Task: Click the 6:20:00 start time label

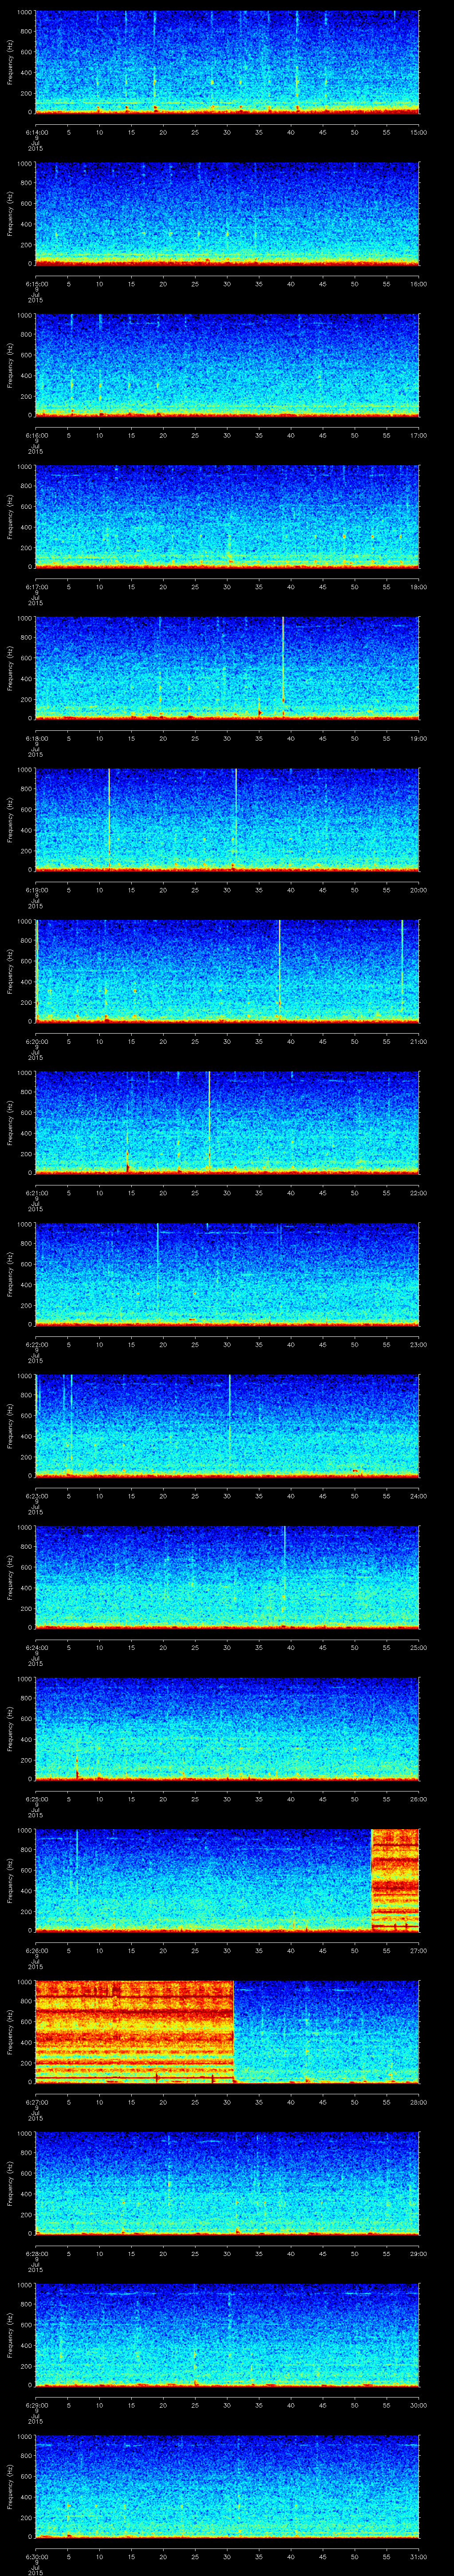Action: 36,1041
